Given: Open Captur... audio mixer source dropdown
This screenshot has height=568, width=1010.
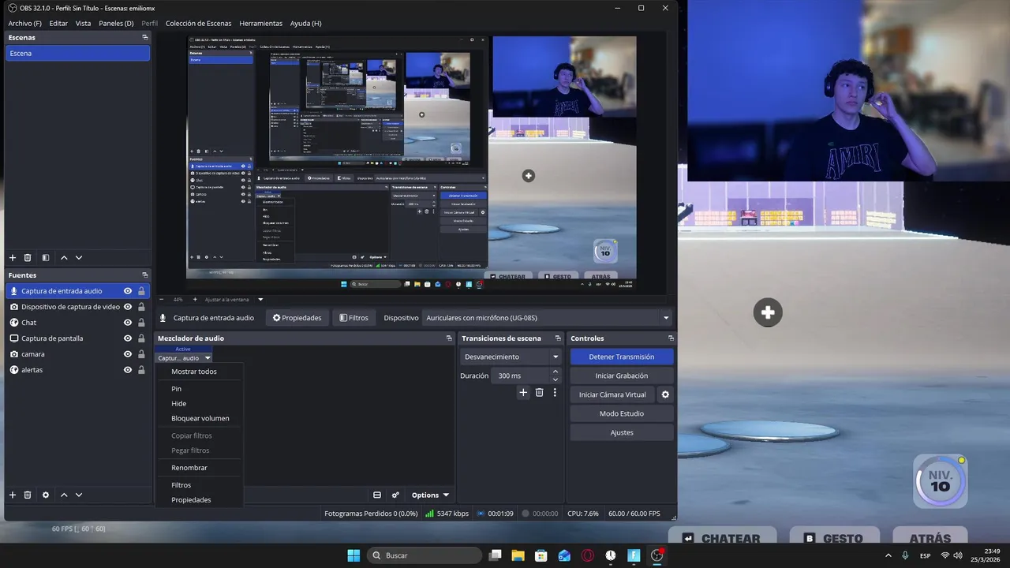Looking at the screenshot, I should pos(184,358).
